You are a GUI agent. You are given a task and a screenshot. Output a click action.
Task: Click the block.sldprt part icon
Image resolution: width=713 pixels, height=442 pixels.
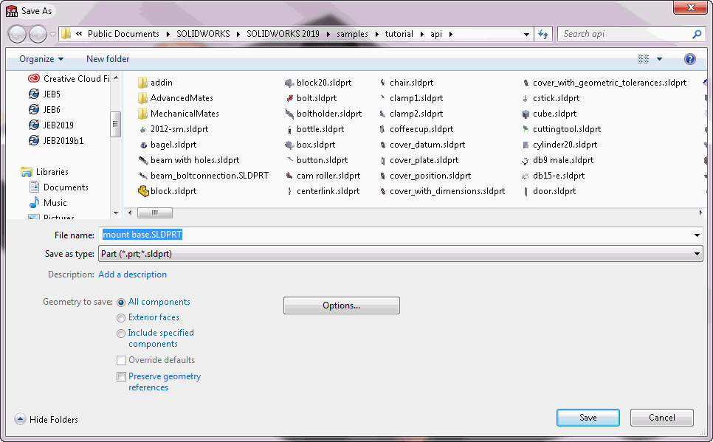pos(143,191)
